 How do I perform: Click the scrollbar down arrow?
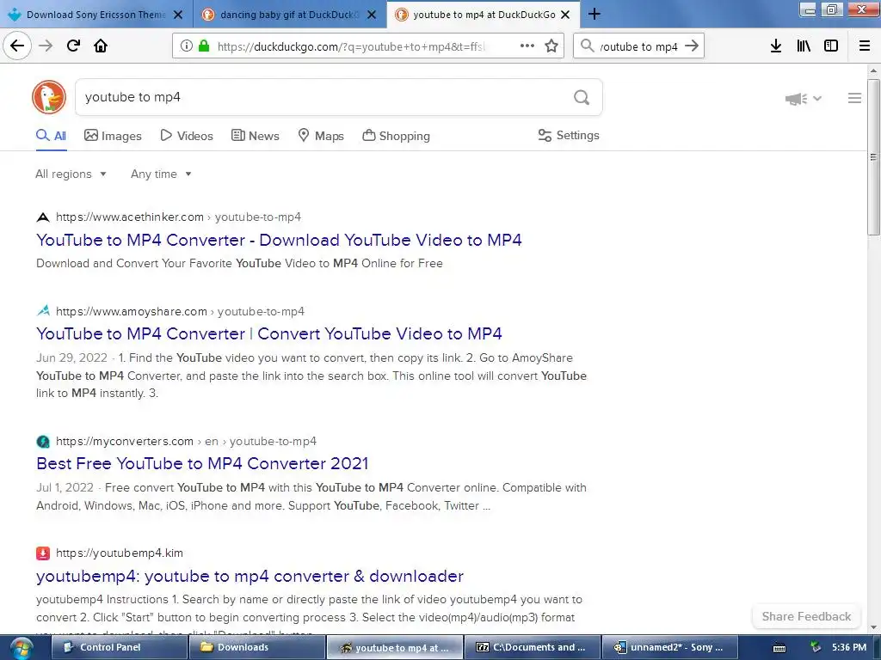(x=873, y=627)
